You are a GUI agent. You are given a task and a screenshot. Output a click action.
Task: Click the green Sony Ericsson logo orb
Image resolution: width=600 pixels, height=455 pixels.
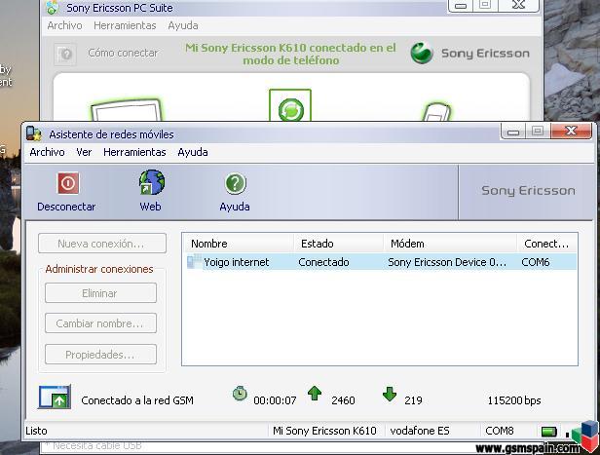point(422,53)
